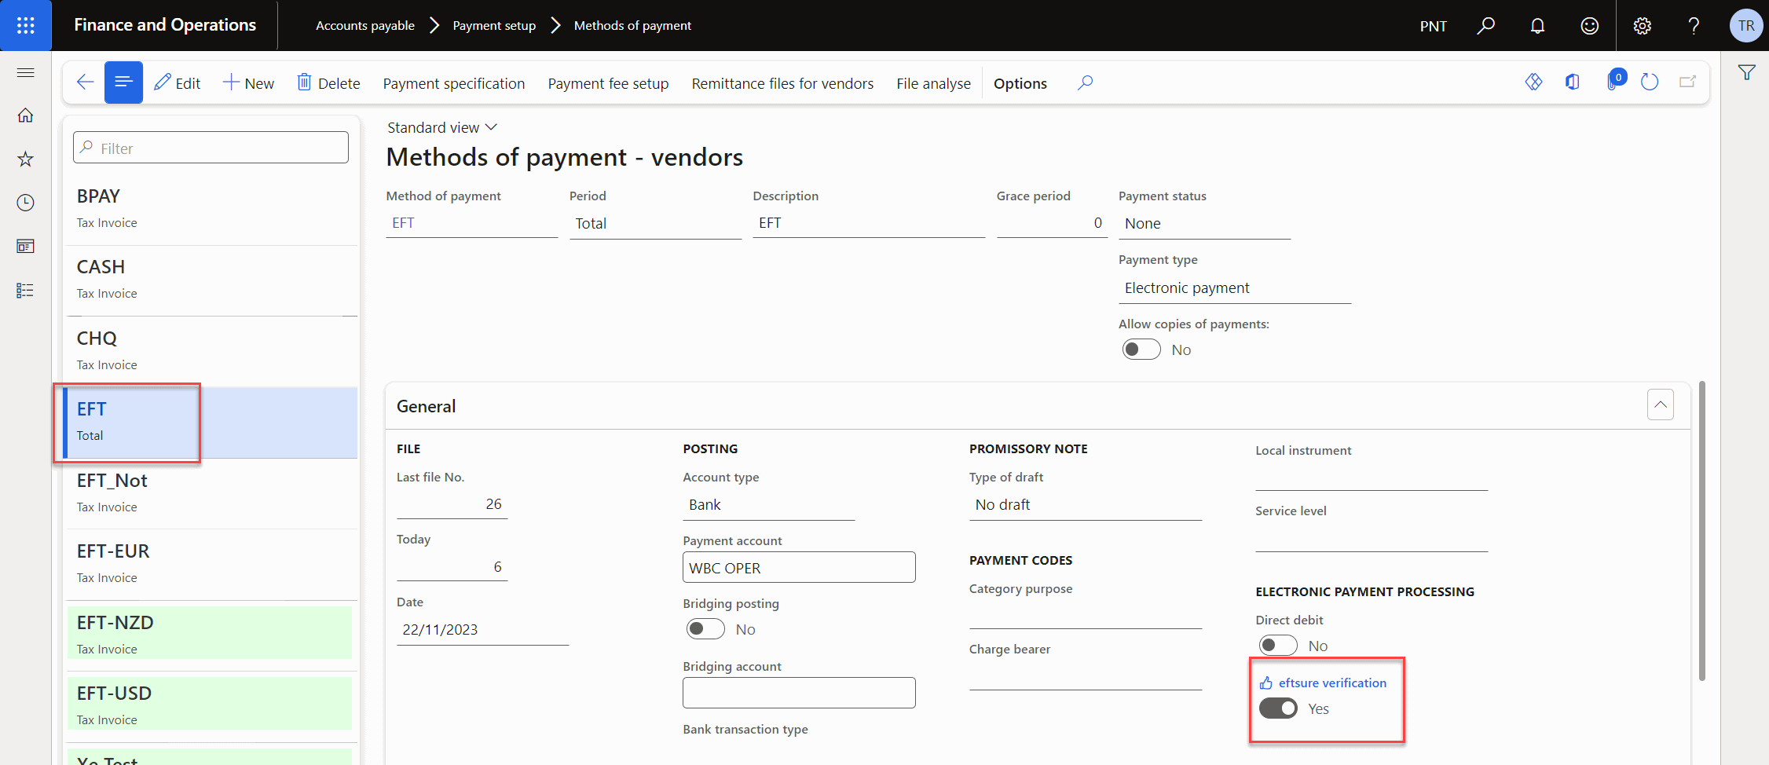
Task: Collapse the General section
Action: pos(1660,404)
